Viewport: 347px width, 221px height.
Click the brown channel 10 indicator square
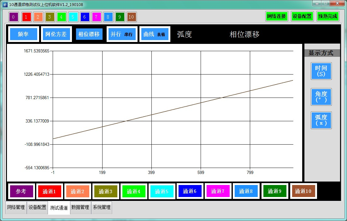(132, 17)
